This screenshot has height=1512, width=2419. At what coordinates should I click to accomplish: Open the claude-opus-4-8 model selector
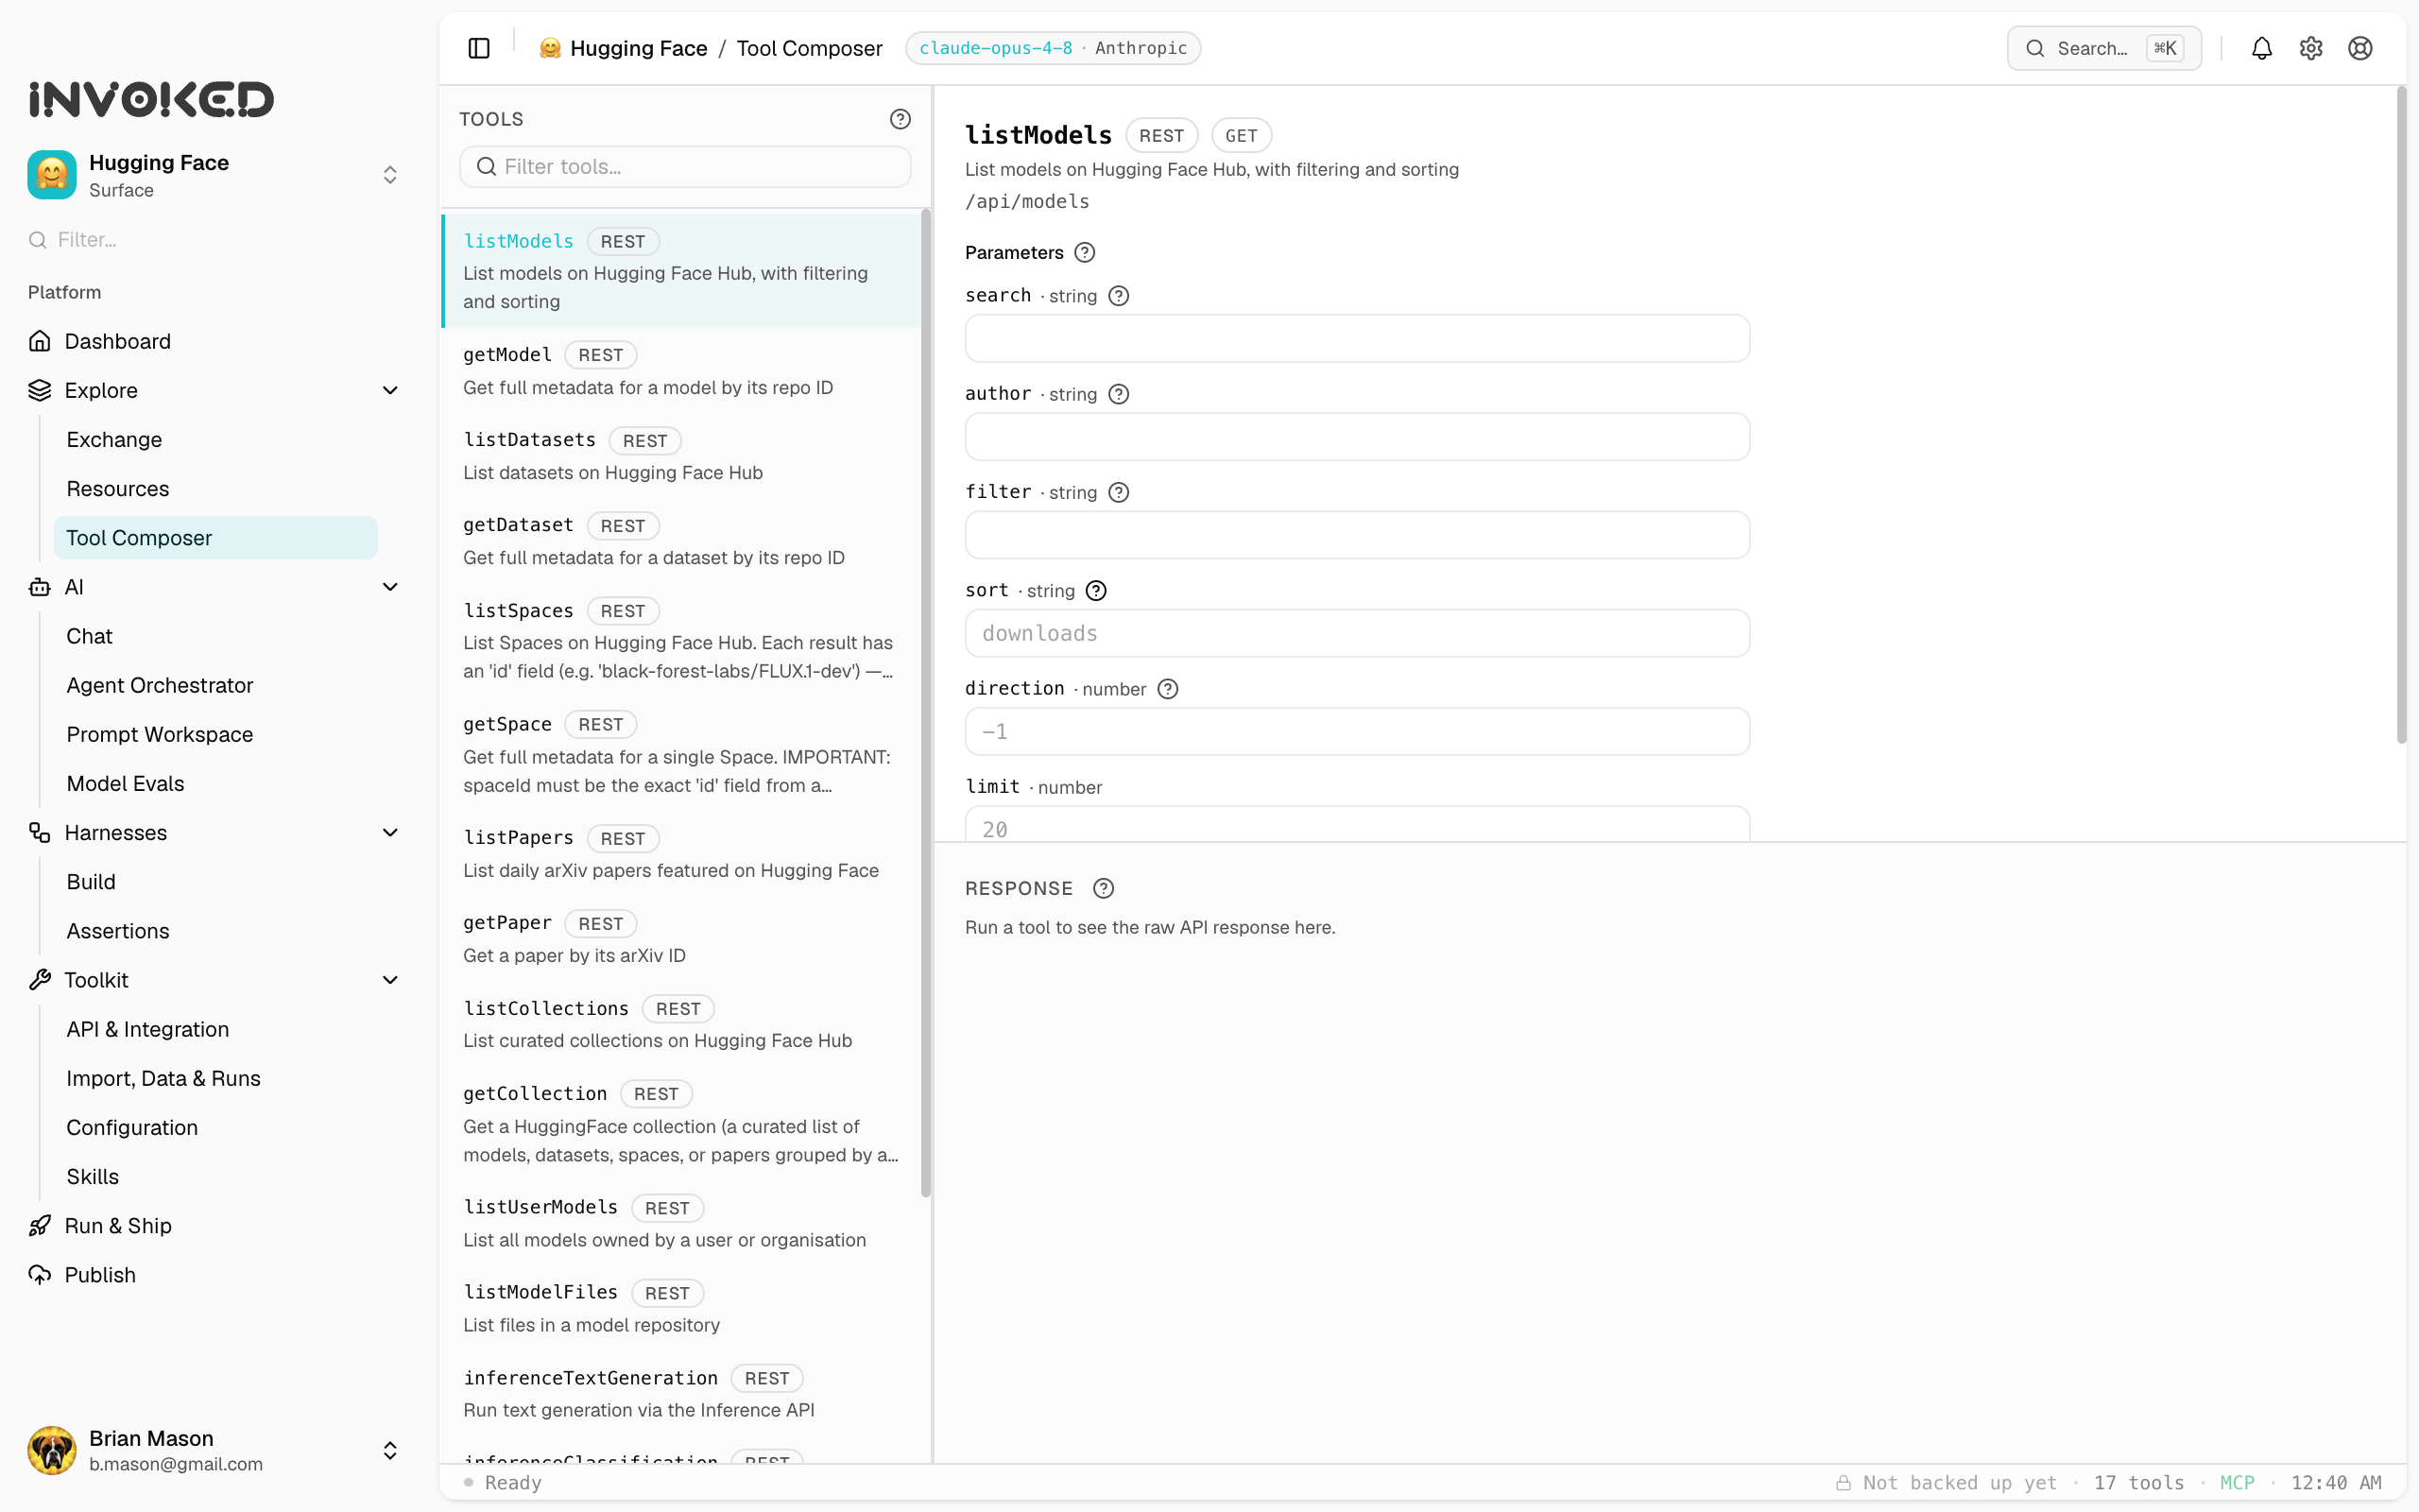pos(1053,48)
